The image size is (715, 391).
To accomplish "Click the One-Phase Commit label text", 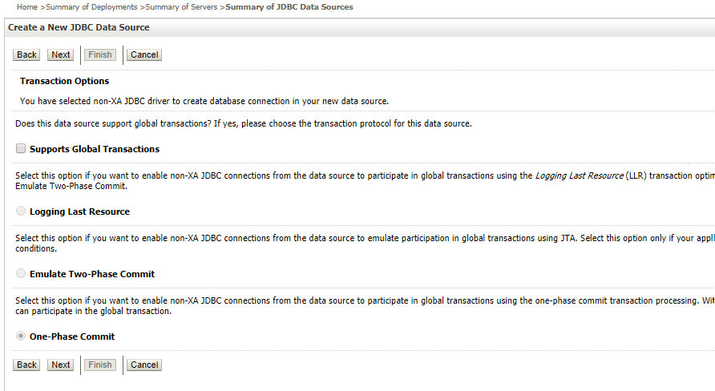I will pyautogui.click(x=72, y=337).
